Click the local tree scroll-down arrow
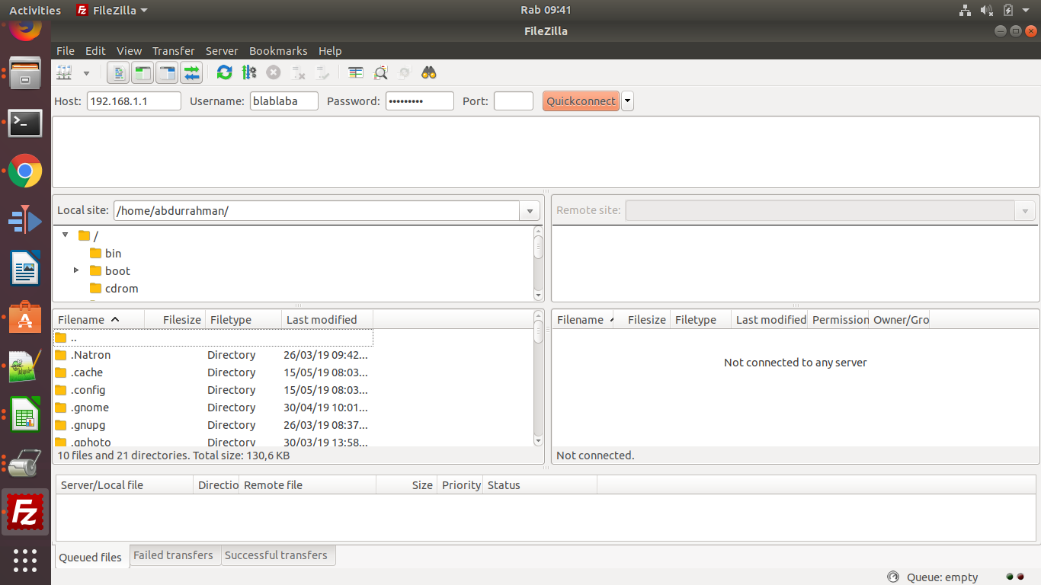 539,296
